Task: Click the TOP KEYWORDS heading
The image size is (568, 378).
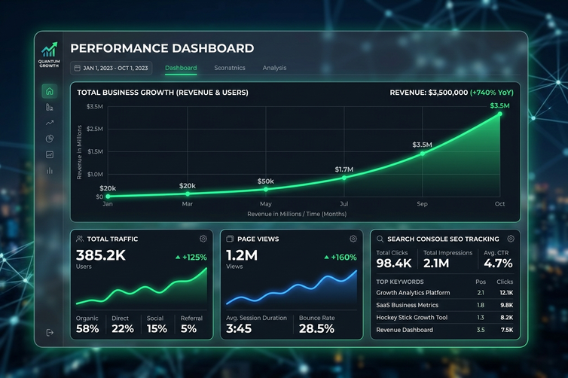Action: click(x=400, y=282)
